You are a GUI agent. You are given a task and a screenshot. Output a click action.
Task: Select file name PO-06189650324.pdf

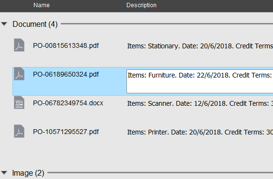66,75
